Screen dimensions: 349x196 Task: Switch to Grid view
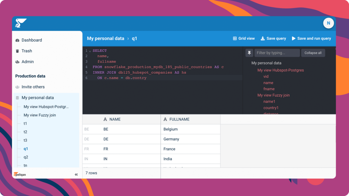click(244, 38)
